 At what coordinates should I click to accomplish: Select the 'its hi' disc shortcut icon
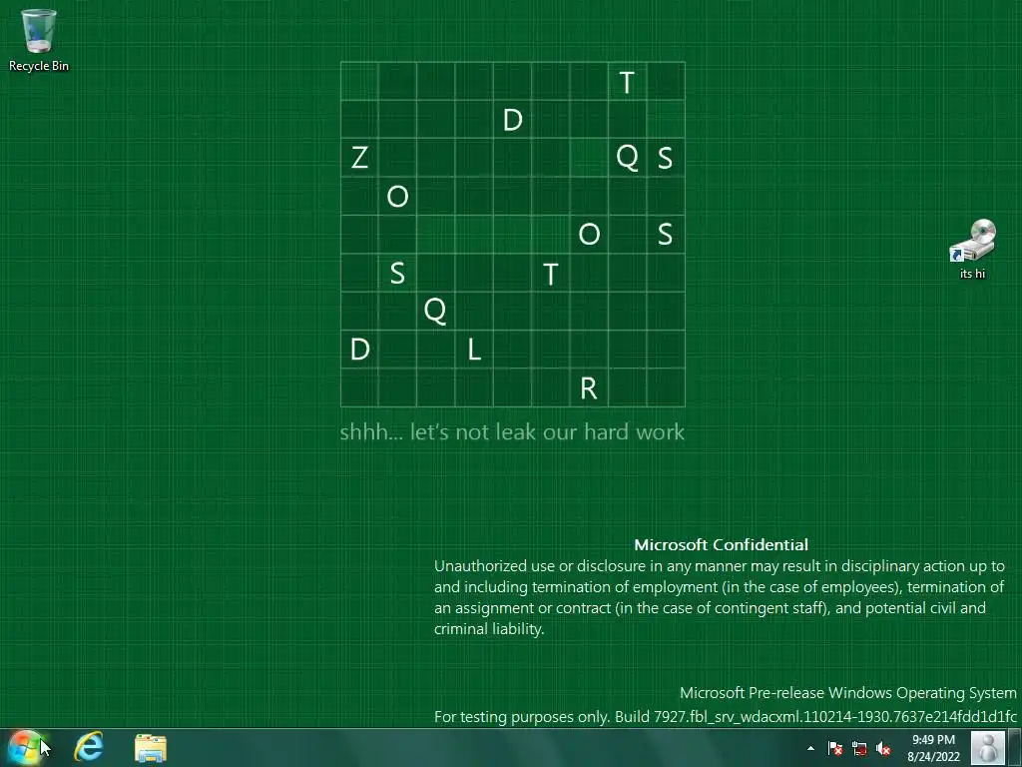pos(972,249)
